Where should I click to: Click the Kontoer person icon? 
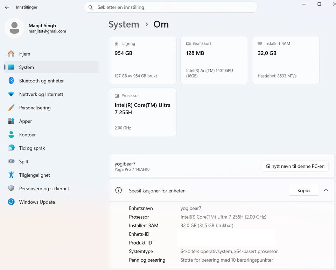coord(11,134)
